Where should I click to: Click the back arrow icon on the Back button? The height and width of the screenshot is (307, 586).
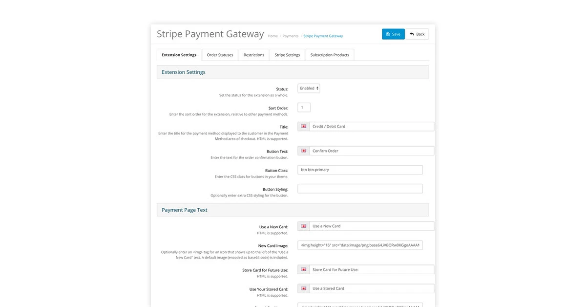point(412,34)
